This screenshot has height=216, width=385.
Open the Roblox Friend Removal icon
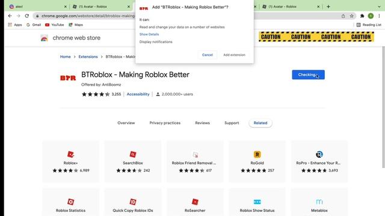(195, 155)
